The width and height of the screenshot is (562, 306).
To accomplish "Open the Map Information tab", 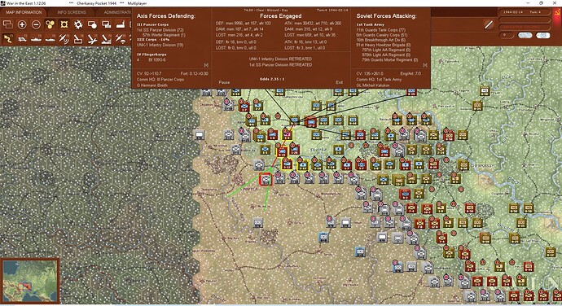I will [x=24, y=12].
